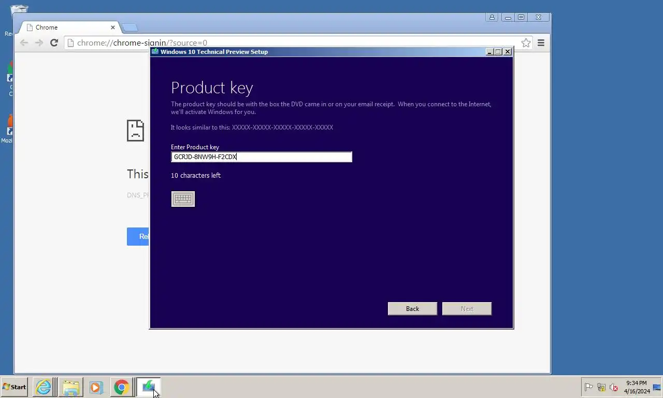The width and height of the screenshot is (663, 398).
Task: Click the '10 characters left' text
Action: [196, 175]
